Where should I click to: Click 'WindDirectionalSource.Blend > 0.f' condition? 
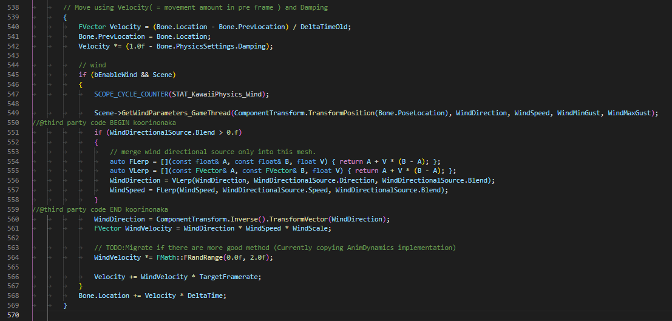coord(174,132)
